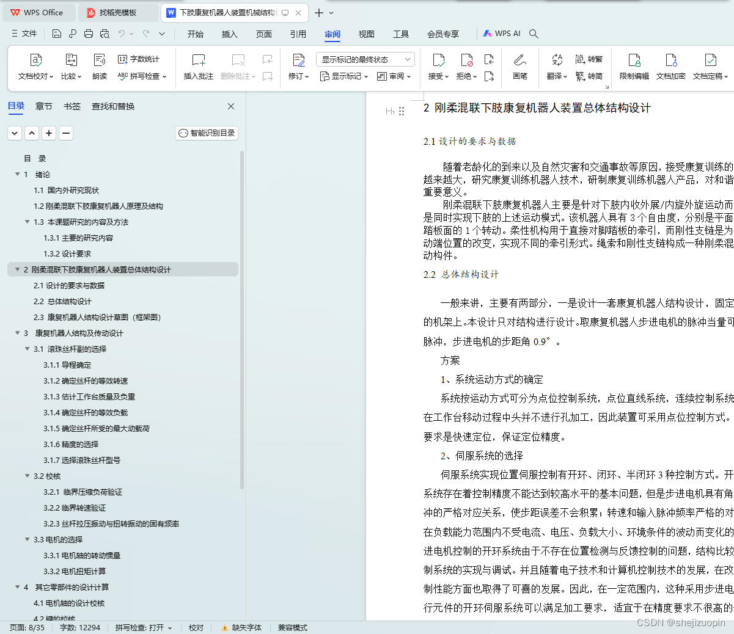The image size is (734, 634).
Task: Open WPS AI assistant
Action: point(502,34)
